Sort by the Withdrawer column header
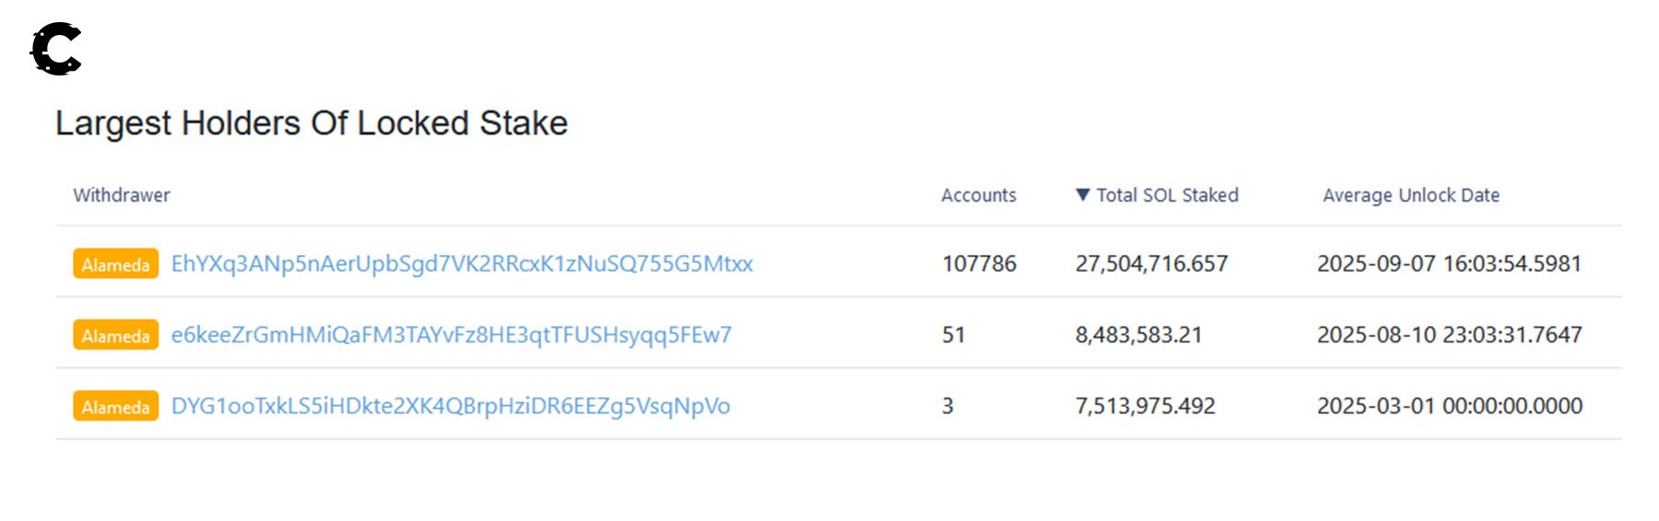The height and width of the screenshot is (521, 1659). [x=122, y=195]
